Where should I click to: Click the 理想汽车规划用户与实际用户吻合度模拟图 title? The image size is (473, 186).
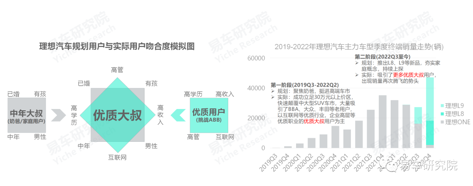[x=116, y=46]
